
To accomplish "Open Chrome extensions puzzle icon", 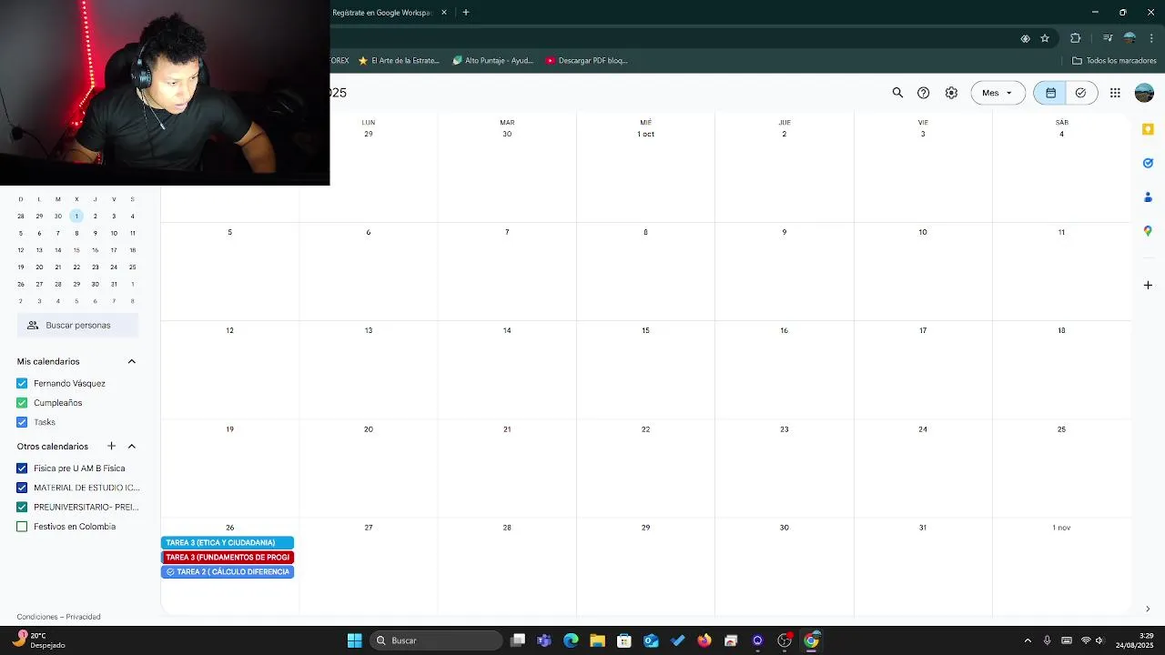I will coord(1075,38).
